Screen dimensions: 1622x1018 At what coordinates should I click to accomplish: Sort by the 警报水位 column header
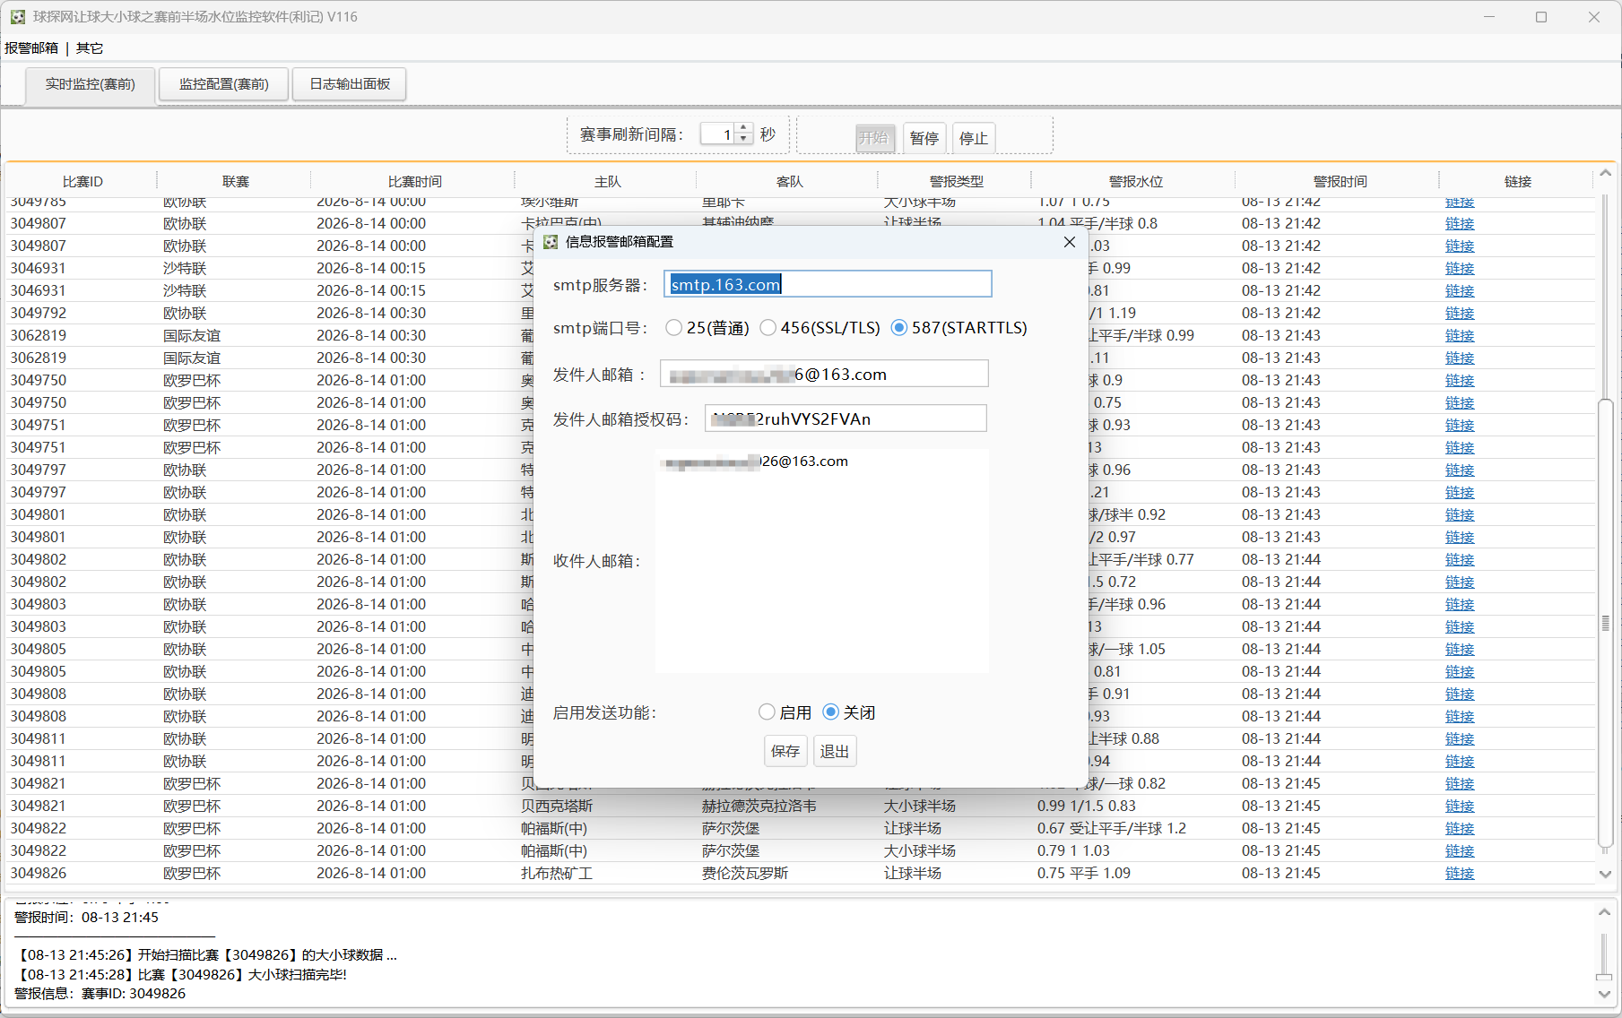point(1135,182)
